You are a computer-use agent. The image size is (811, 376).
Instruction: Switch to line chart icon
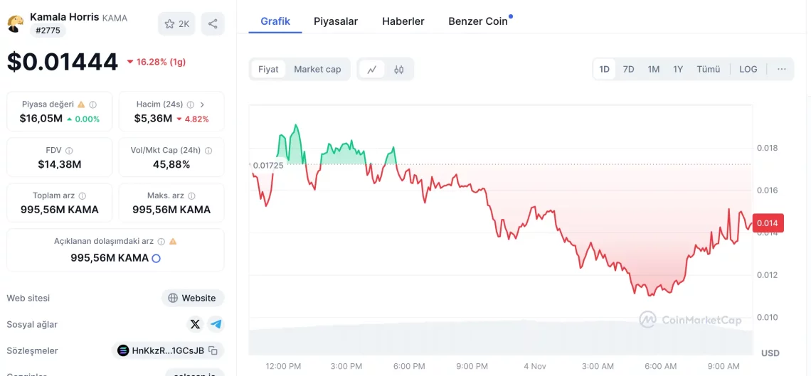coord(372,69)
